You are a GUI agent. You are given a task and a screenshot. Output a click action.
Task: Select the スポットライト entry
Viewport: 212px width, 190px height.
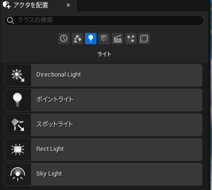click(x=104, y=125)
